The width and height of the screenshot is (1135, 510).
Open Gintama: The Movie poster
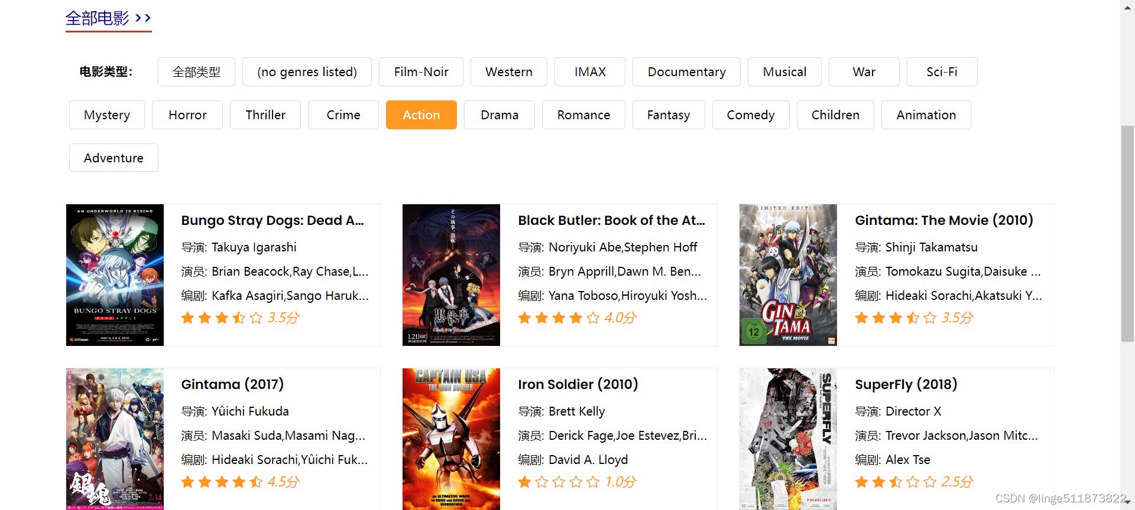point(788,275)
